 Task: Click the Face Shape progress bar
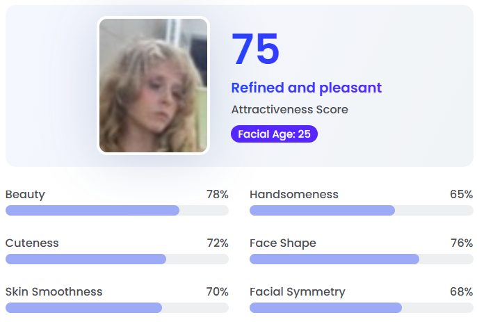coord(362,259)
